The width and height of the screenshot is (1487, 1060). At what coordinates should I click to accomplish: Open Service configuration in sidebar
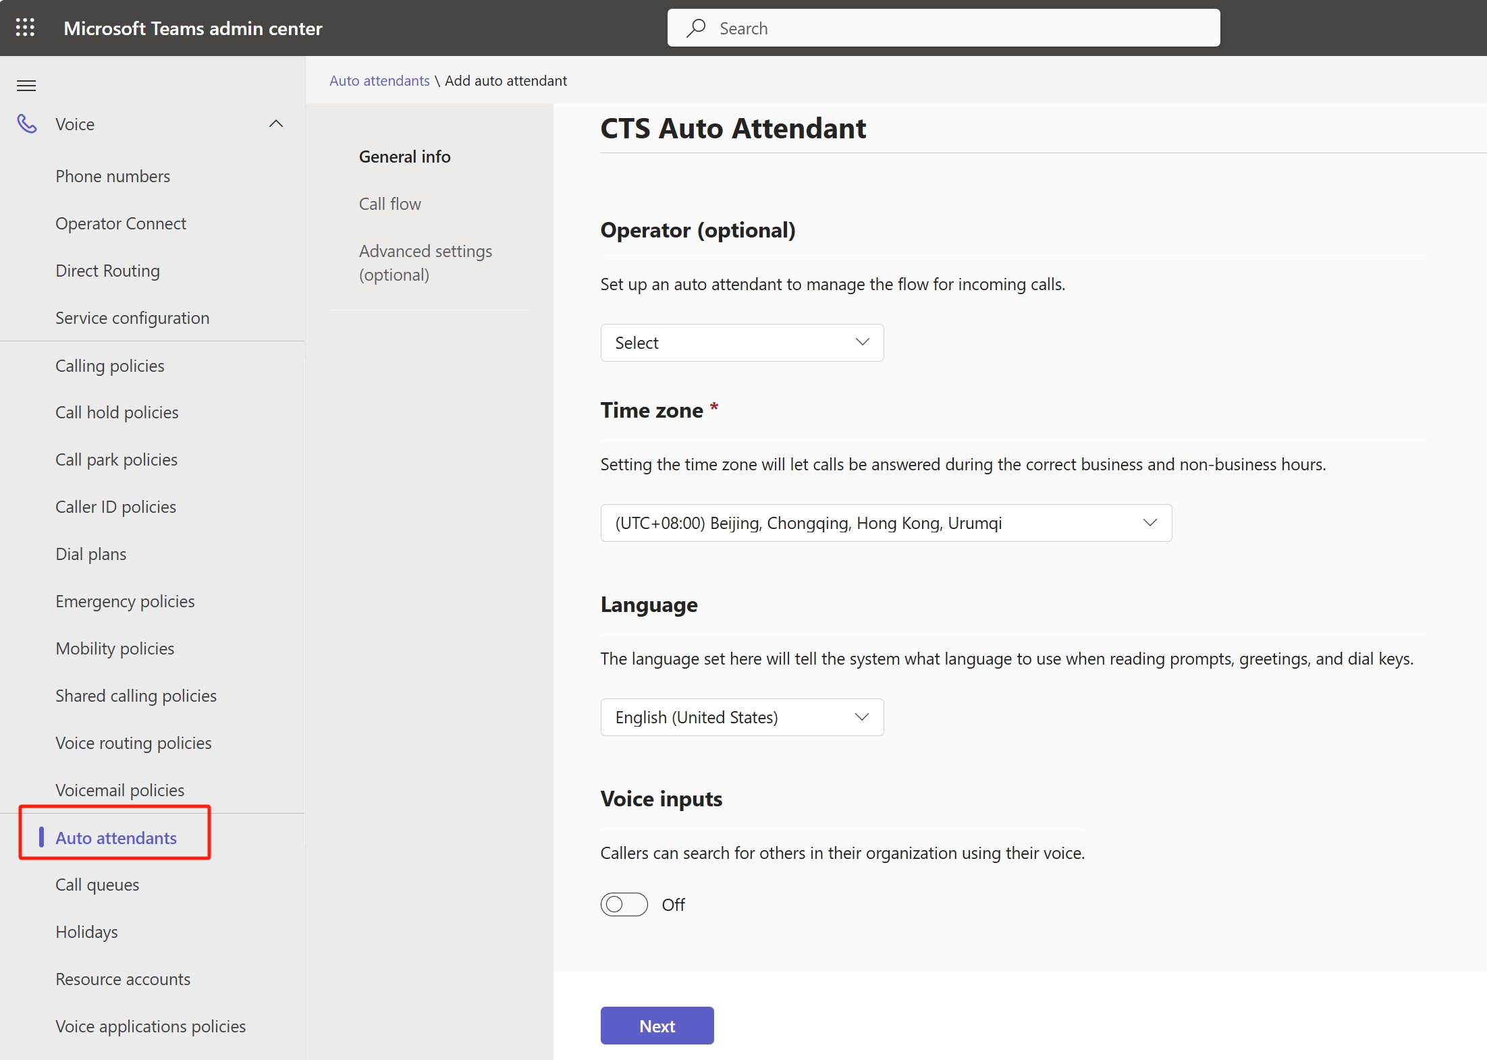tap(132, 318)
